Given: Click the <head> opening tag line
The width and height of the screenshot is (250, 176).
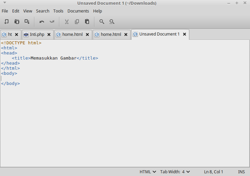Looking at the screenshot, I should [x=9, y=53].
